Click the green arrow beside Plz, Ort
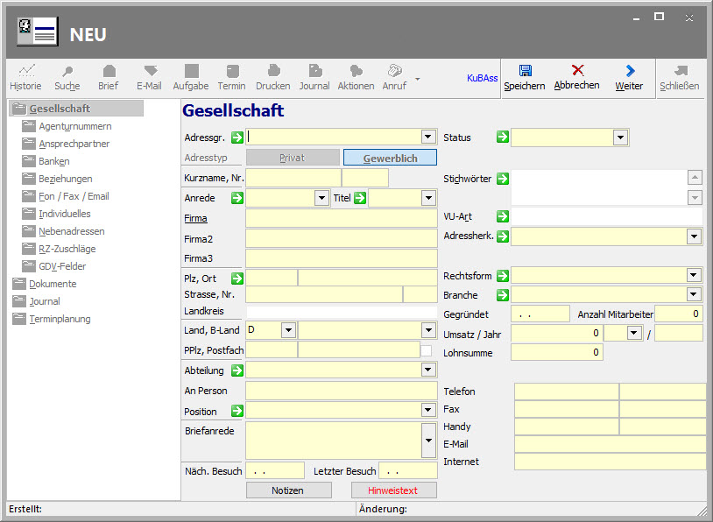 pos(236,279)
